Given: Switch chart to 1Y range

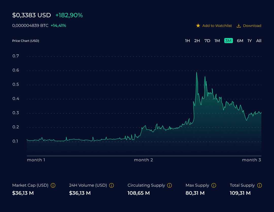Looking at the screenshot, I should click(250, 41).
